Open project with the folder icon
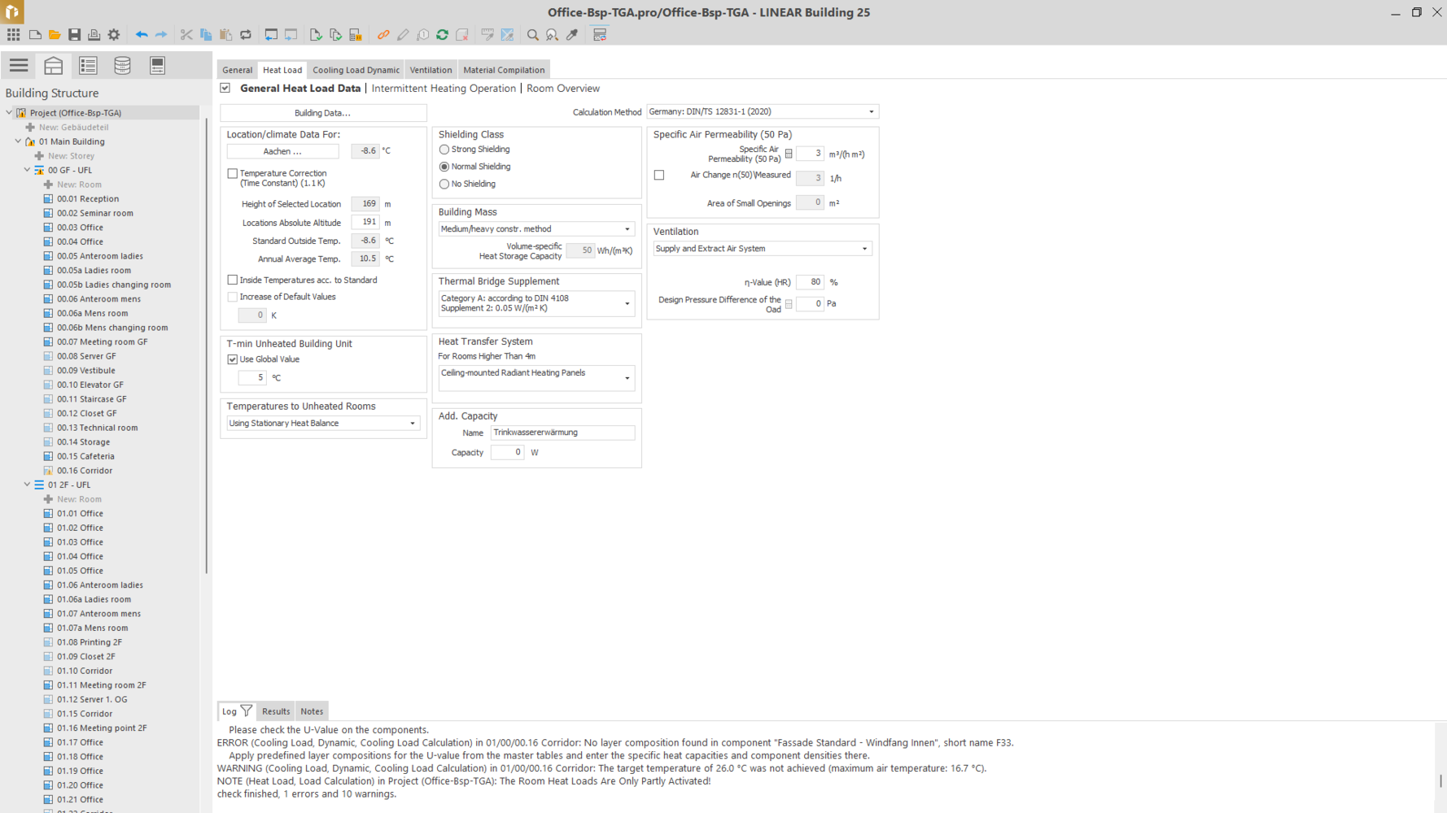The height and width of the screenshot is (813, 1447). pyautogui.click(x=55, y=35)
